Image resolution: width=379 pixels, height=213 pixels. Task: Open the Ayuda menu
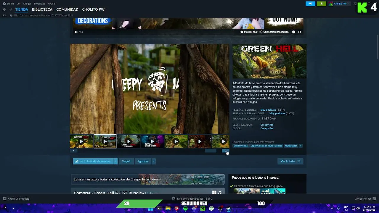[51, 4]
